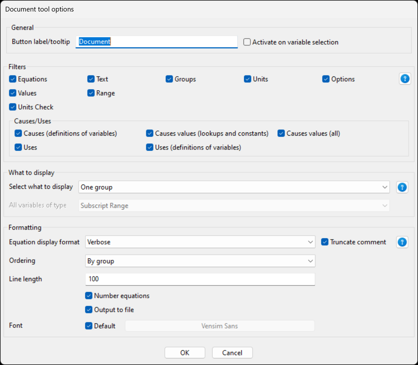Enable Activate on variable selection
The image size is (418, 365).
click(x=247, y=42)
